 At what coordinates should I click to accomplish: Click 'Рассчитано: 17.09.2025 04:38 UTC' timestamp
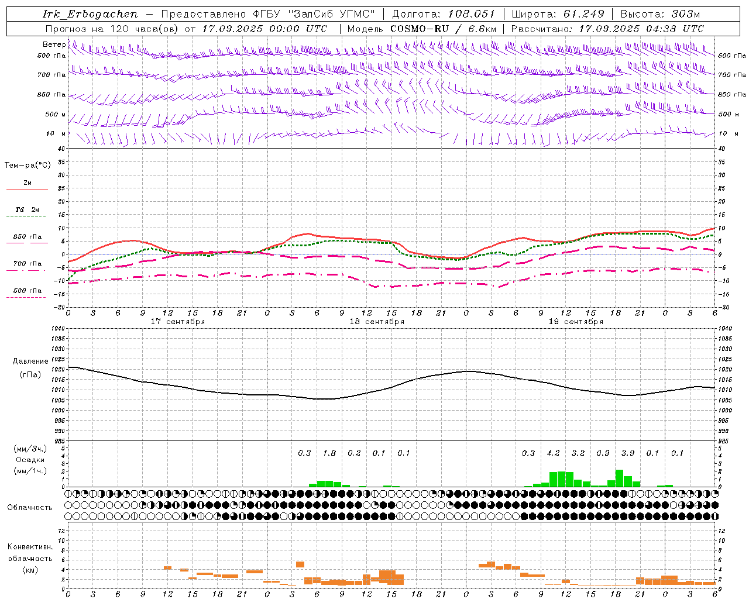607,29
